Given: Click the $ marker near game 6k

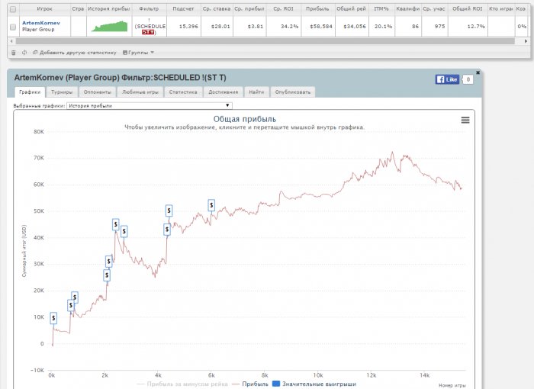Looking at the screenshot, I should tap(211, 205).
